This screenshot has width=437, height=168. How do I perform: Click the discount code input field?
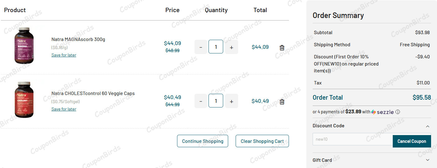[352, 139]
